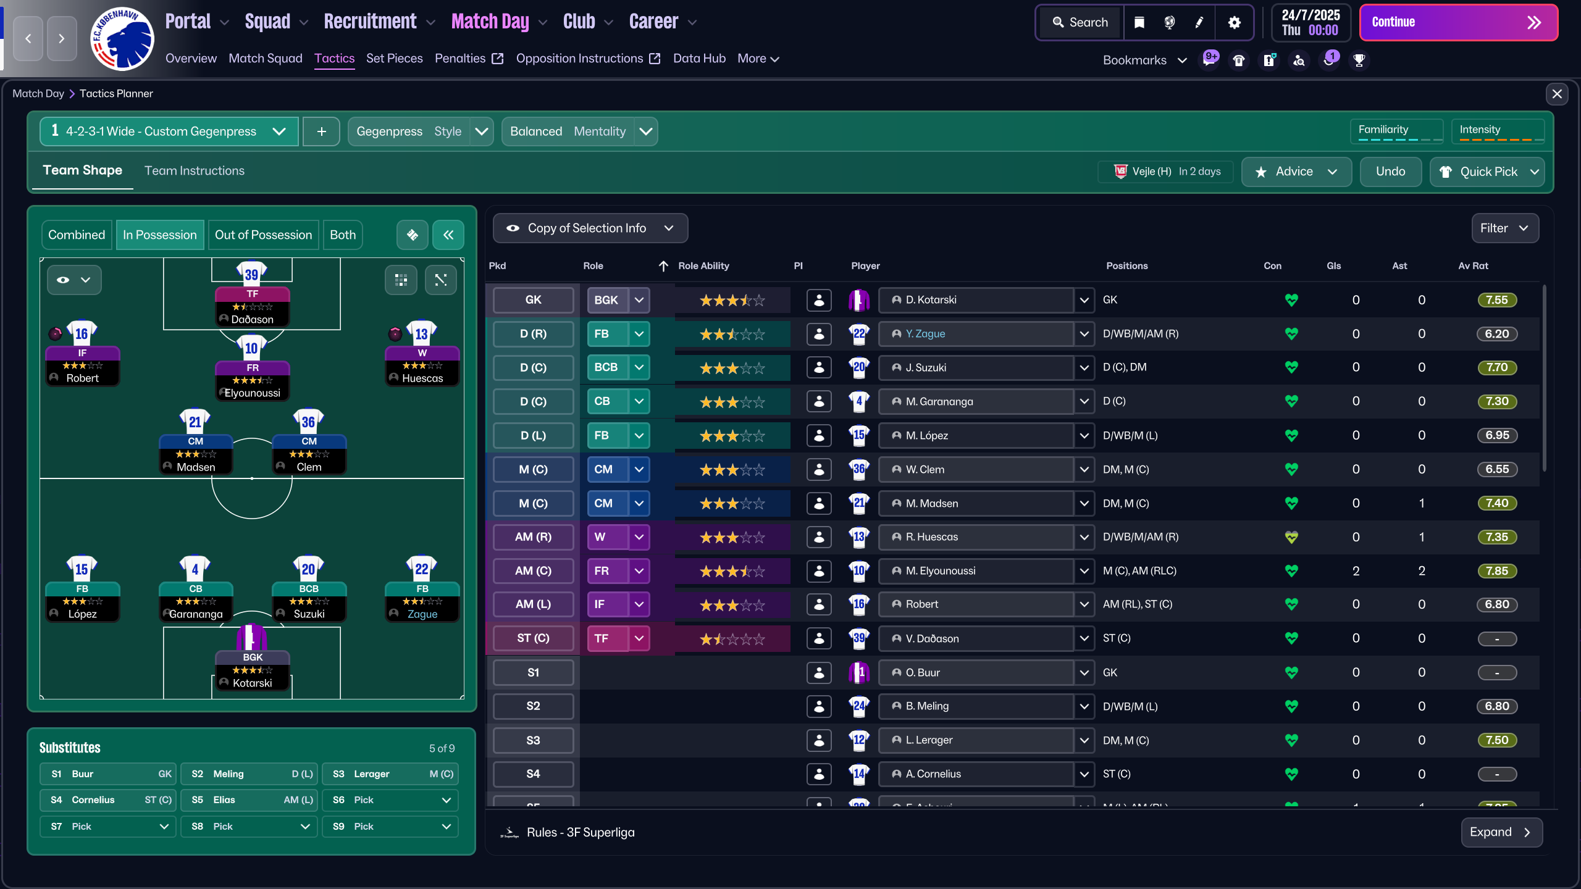The width and height of the screenshot is (1581, 889).
Task: Click the bookmark icon beside Search
Action: (x=1139, y=23)
